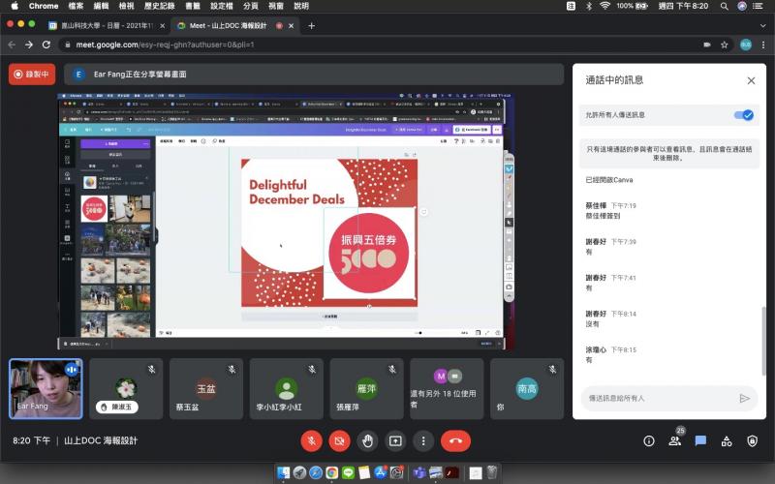Open the Notification Center icon
Image resolution: width=775 pixels, height=484 pixels.
(x=758, y=6)
